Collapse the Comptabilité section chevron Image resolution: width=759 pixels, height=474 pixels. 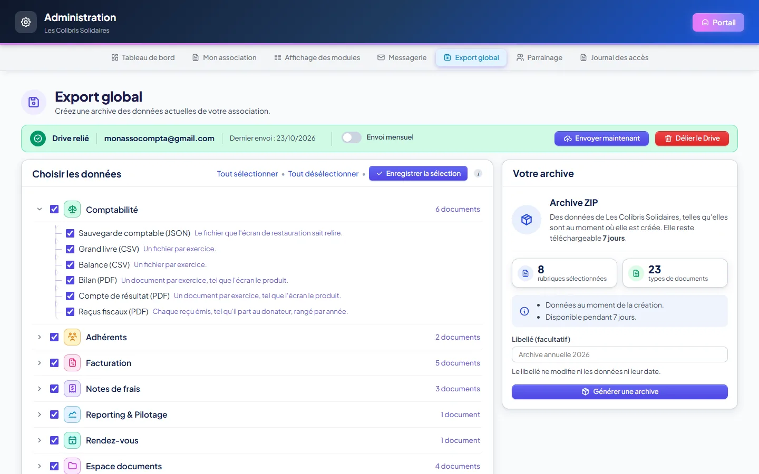click(40, 209)
